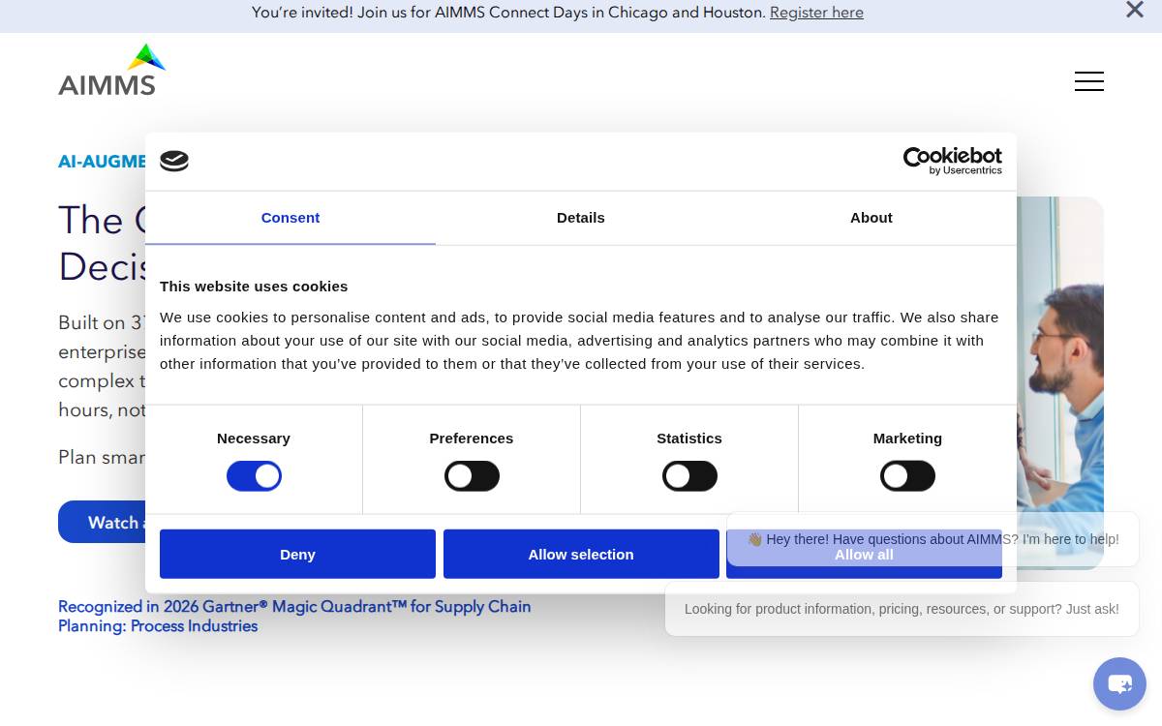Switch to the Consent tab

tap(290, 218)
